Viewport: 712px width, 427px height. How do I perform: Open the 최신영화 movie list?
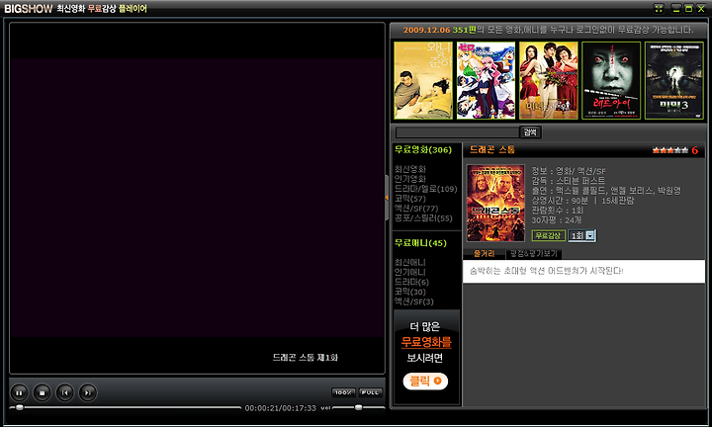(410, 169)
